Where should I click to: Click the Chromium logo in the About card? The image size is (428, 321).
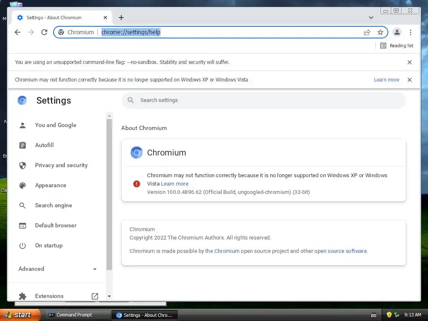tap(137, 153)
